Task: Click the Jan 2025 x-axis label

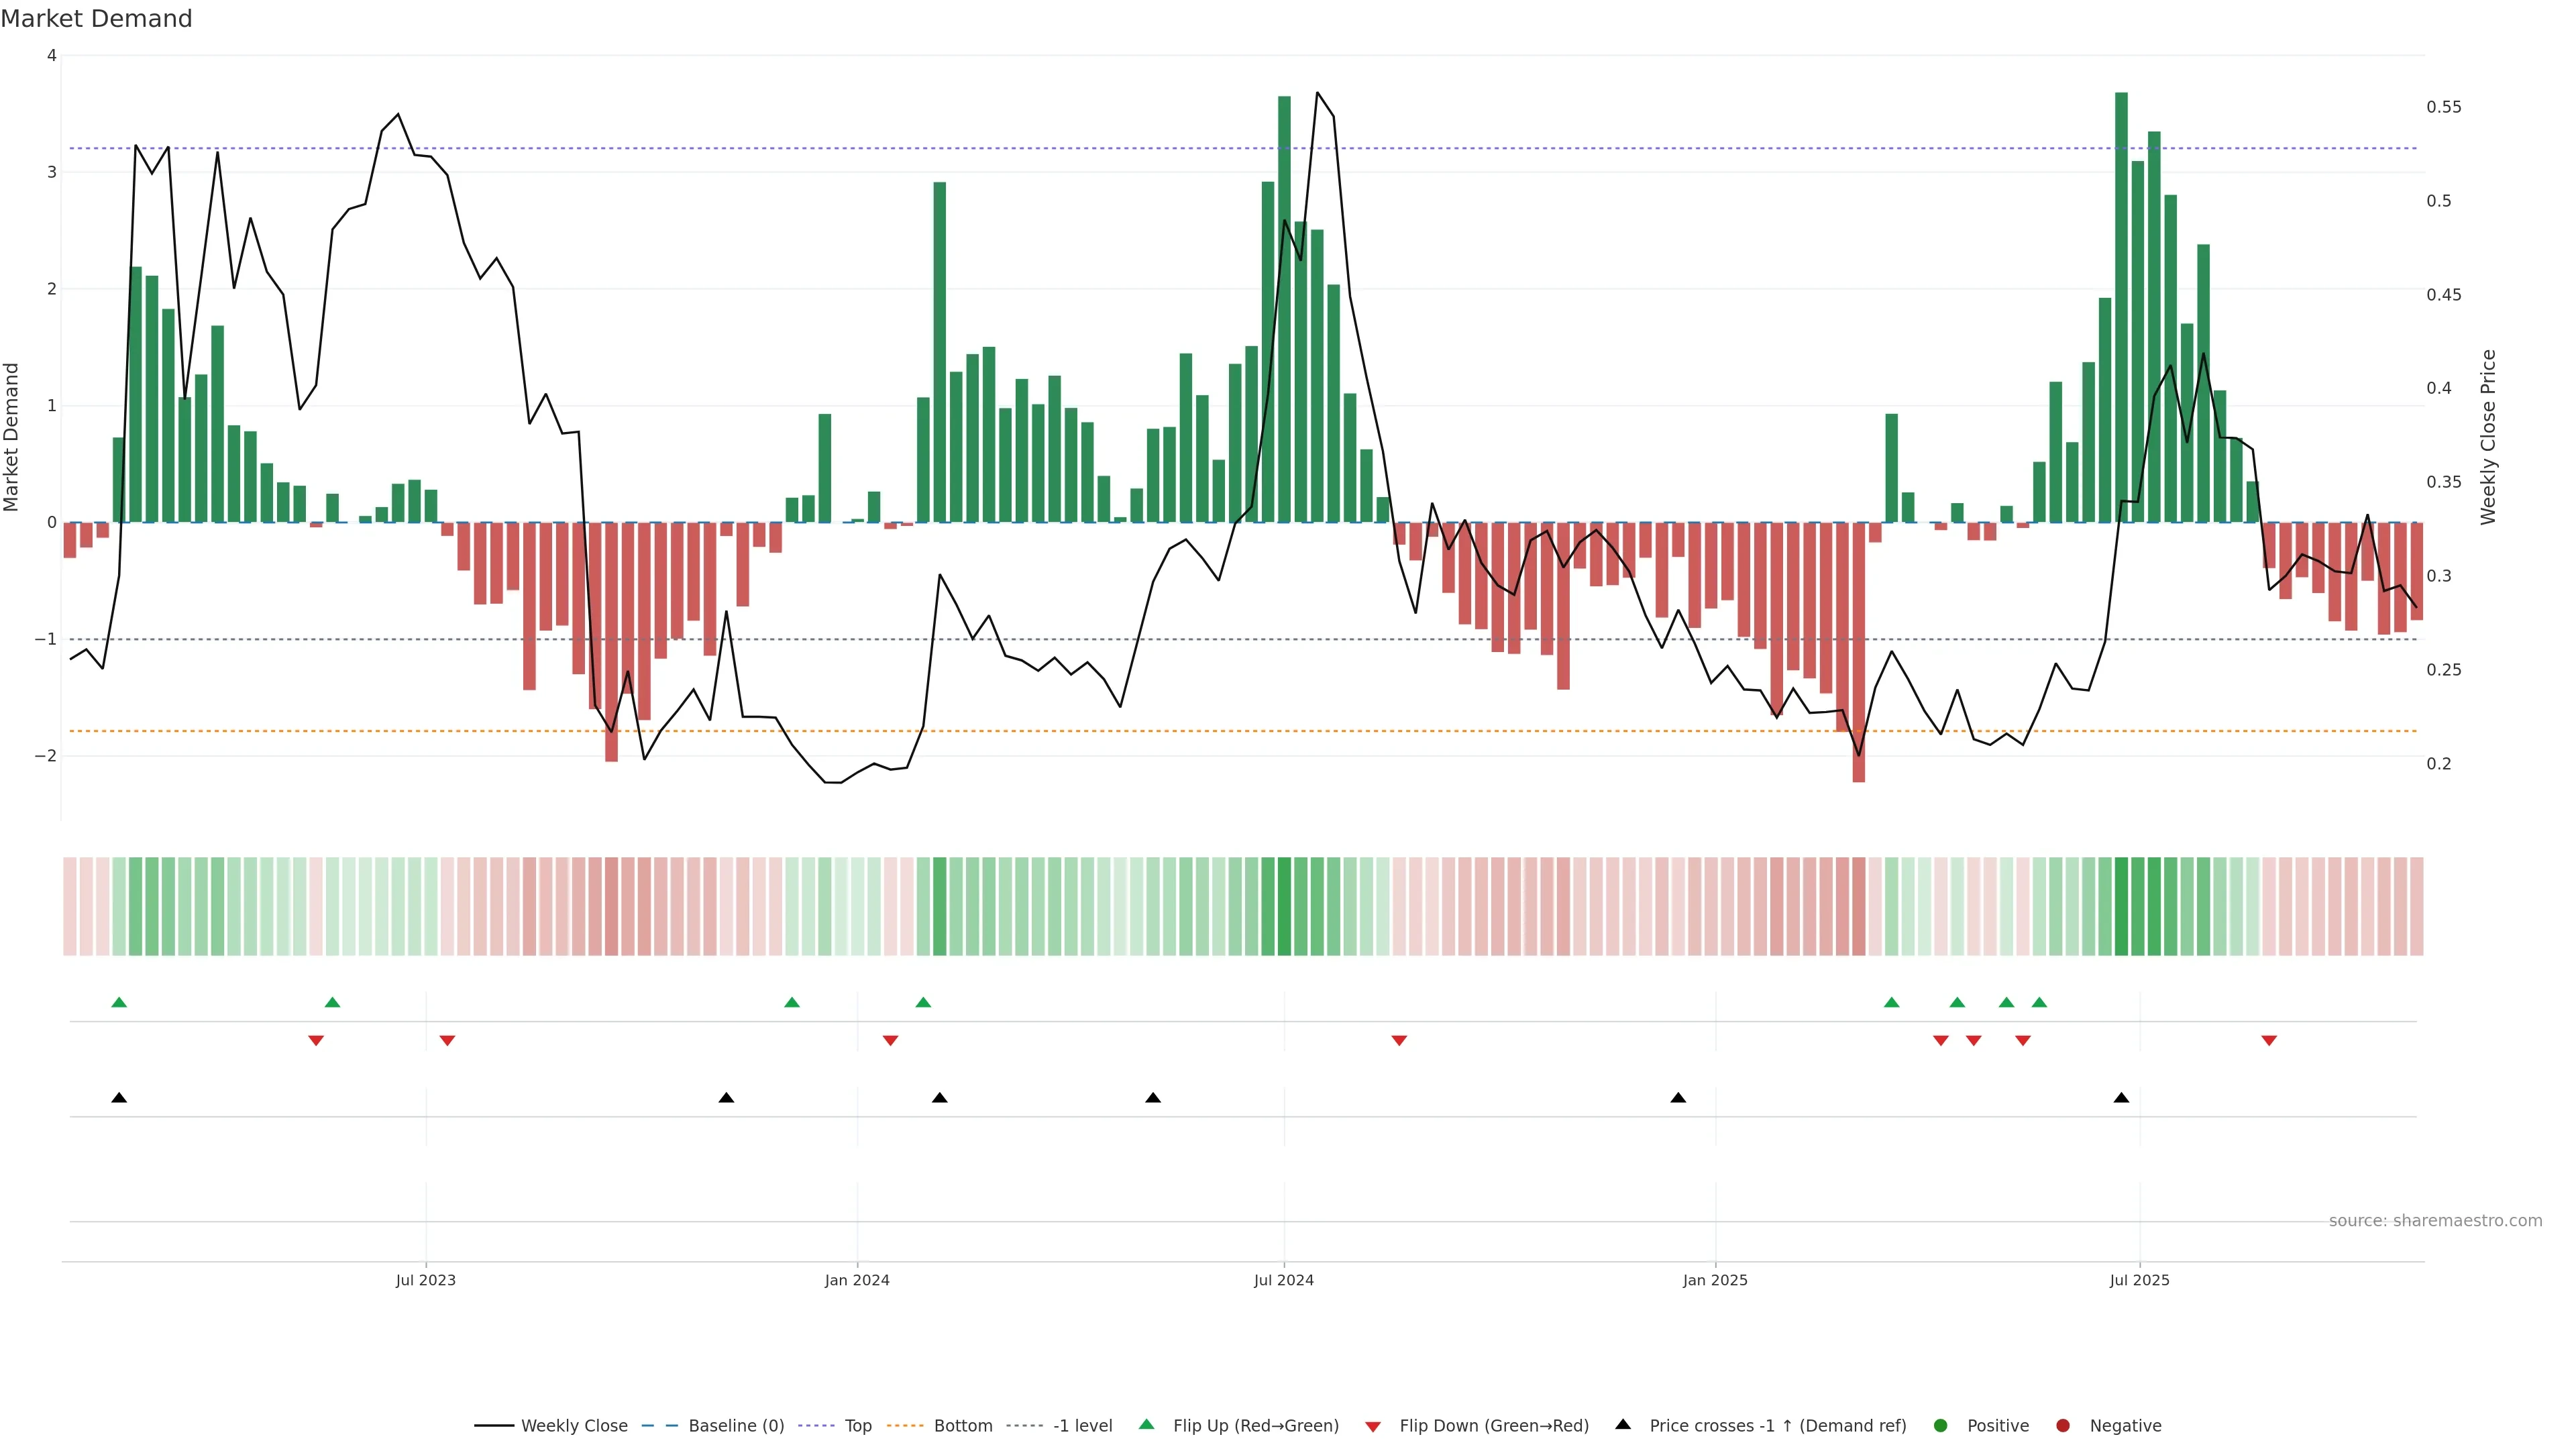Action: pyautogui.click(x=1715, y=1280)
